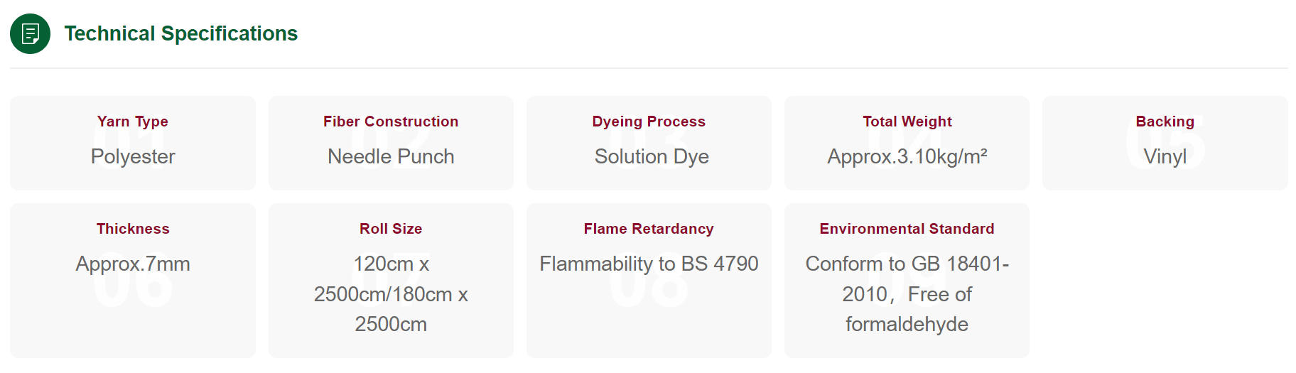Select the Flammability to BS 4790 text
Image resolution: width=1296 pixels, height=373 pixels.
pos(649,264)
